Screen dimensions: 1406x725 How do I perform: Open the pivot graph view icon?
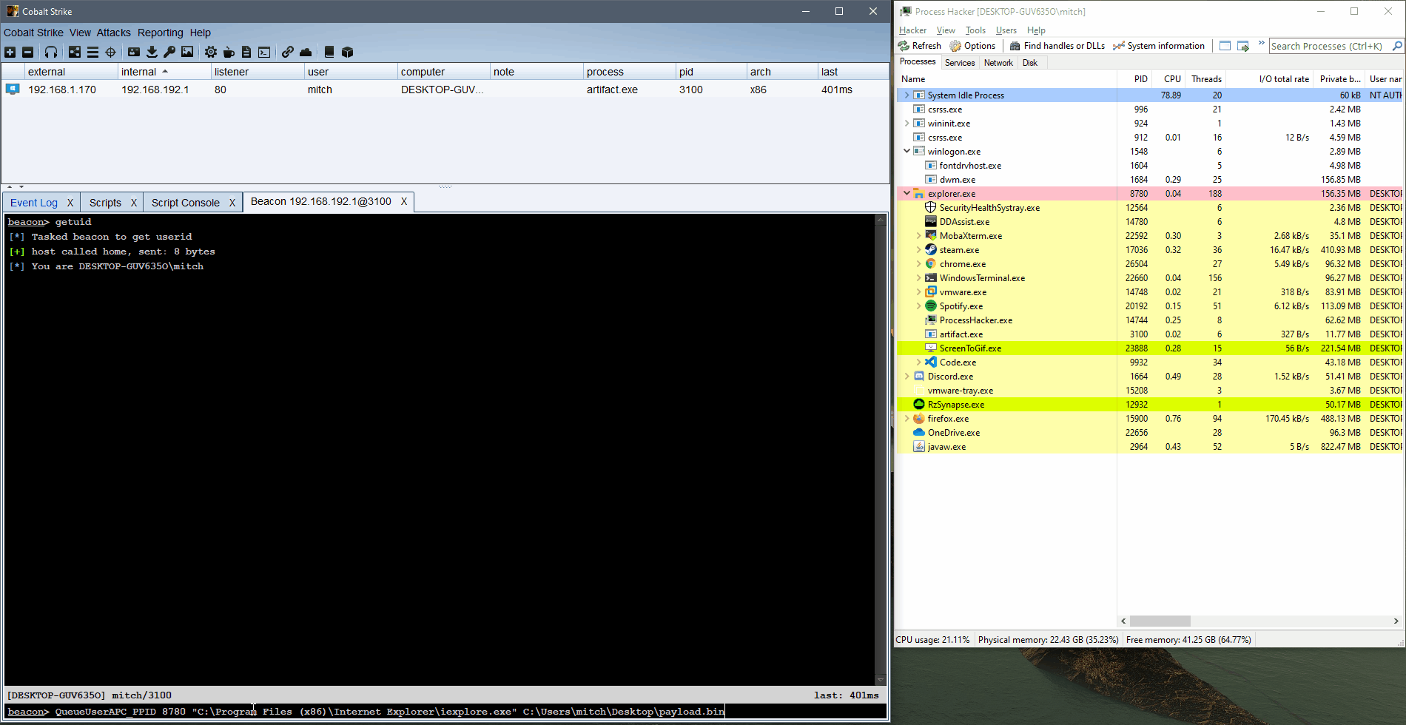75,52
